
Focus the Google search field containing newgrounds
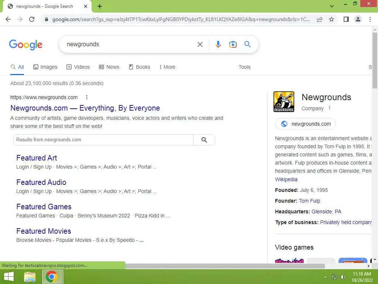coord(130,44)
